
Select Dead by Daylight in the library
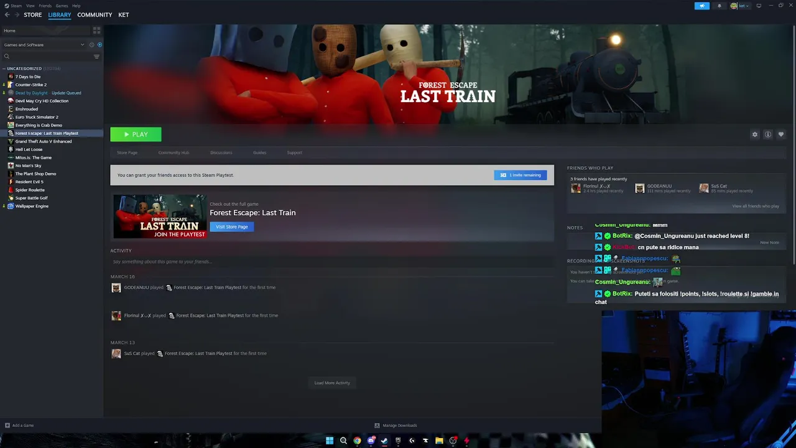pyautogui.click(x=48, y=93)
